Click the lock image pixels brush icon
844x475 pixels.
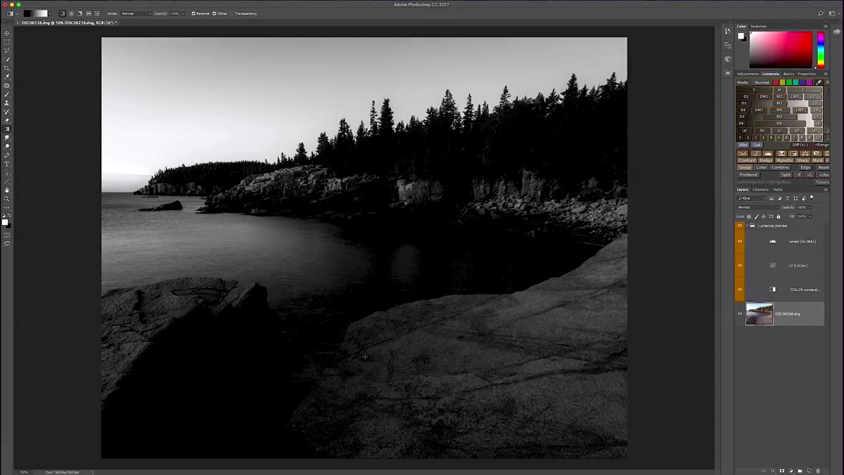757,216
